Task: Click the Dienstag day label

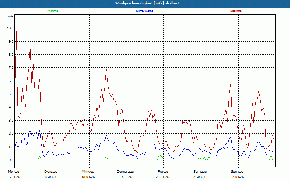Action: click(51, 171)
